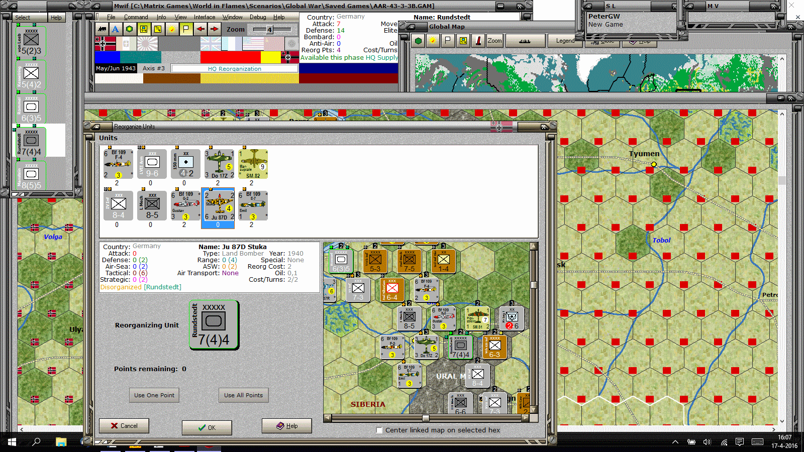Click the Legend button in Global Map
The image size is (804, 452).
pos(565,41)
